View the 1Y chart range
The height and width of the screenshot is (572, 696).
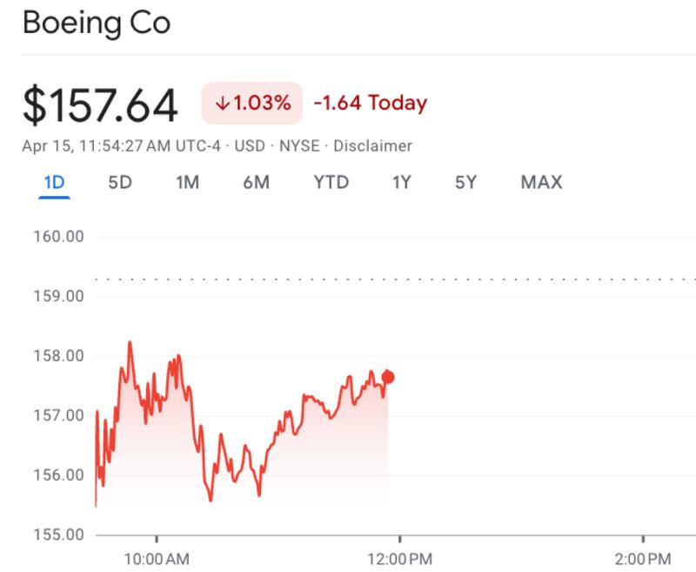[x=401, y=183]
